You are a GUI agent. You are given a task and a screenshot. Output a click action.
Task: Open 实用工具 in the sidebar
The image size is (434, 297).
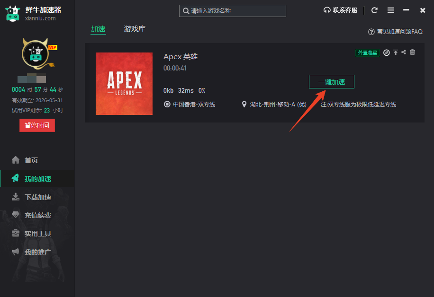click(x=37, y=234)
